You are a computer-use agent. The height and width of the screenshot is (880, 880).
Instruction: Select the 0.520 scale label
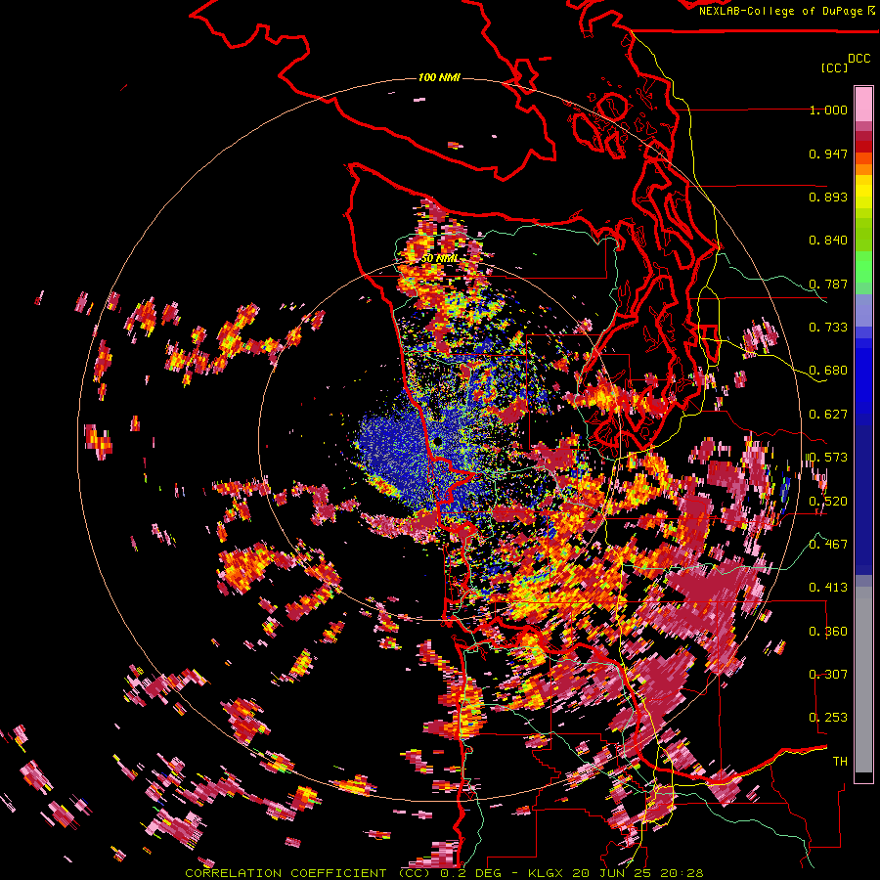828,502
